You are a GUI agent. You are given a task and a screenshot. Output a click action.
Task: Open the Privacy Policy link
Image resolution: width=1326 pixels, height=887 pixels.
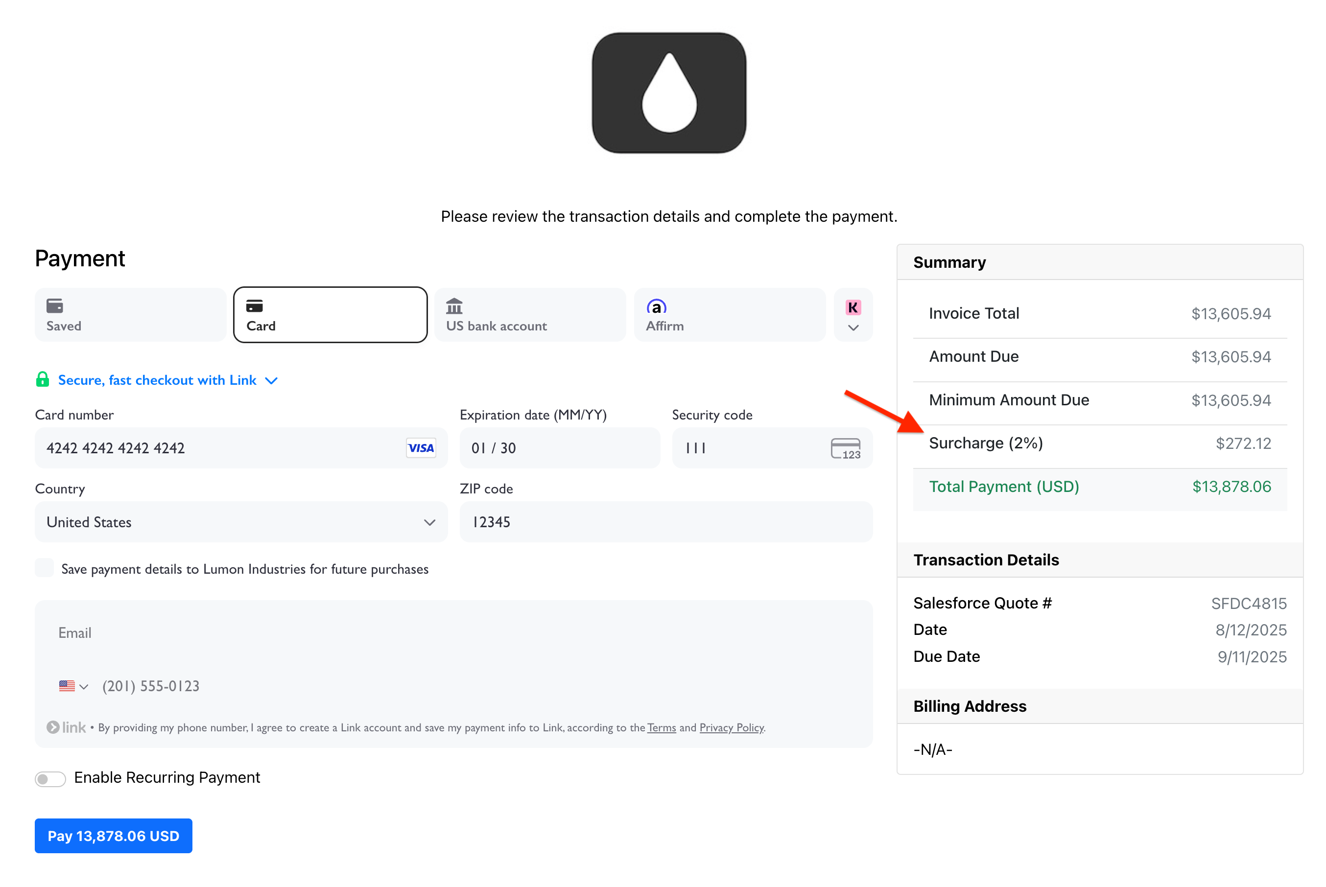point(732,728)
